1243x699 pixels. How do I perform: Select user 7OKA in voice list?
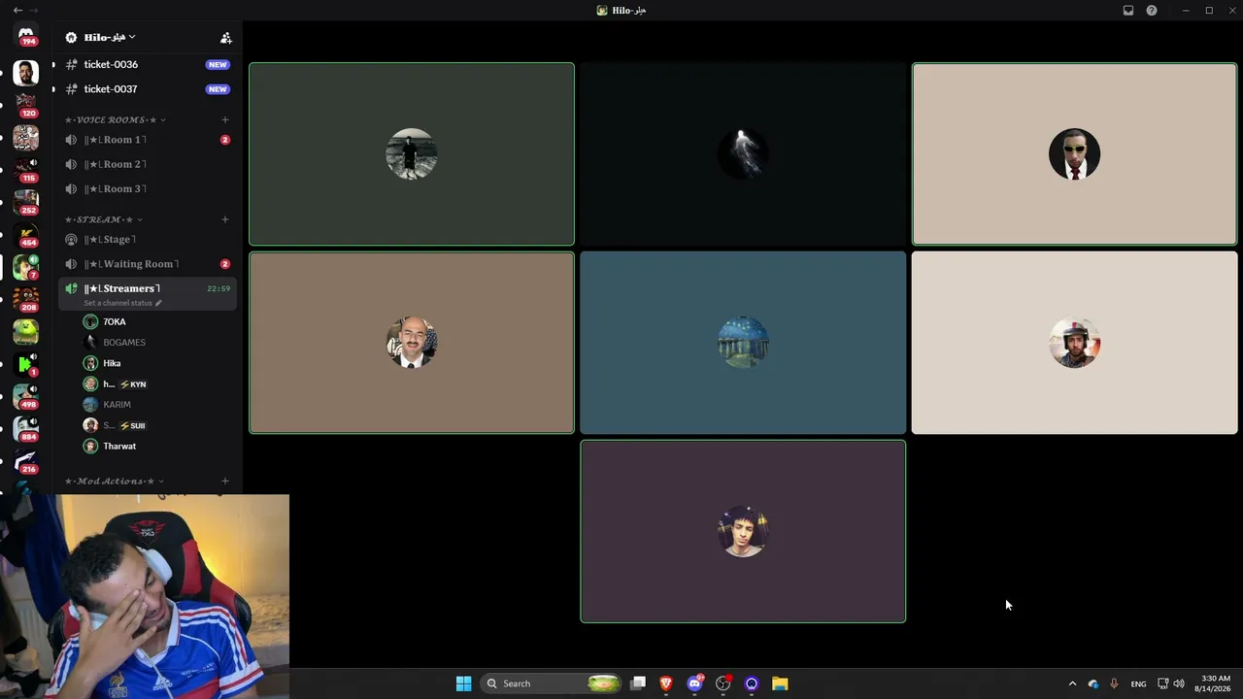pos(155,321)
